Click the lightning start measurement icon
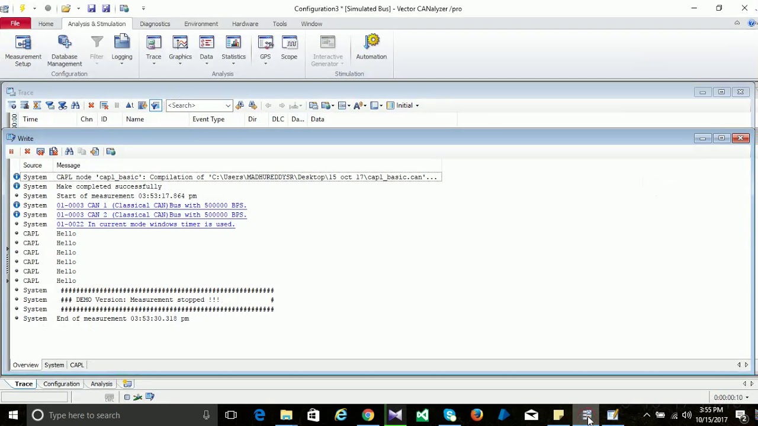 (23, 8)
